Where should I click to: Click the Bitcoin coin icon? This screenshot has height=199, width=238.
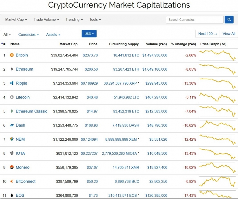click(12, 55)
